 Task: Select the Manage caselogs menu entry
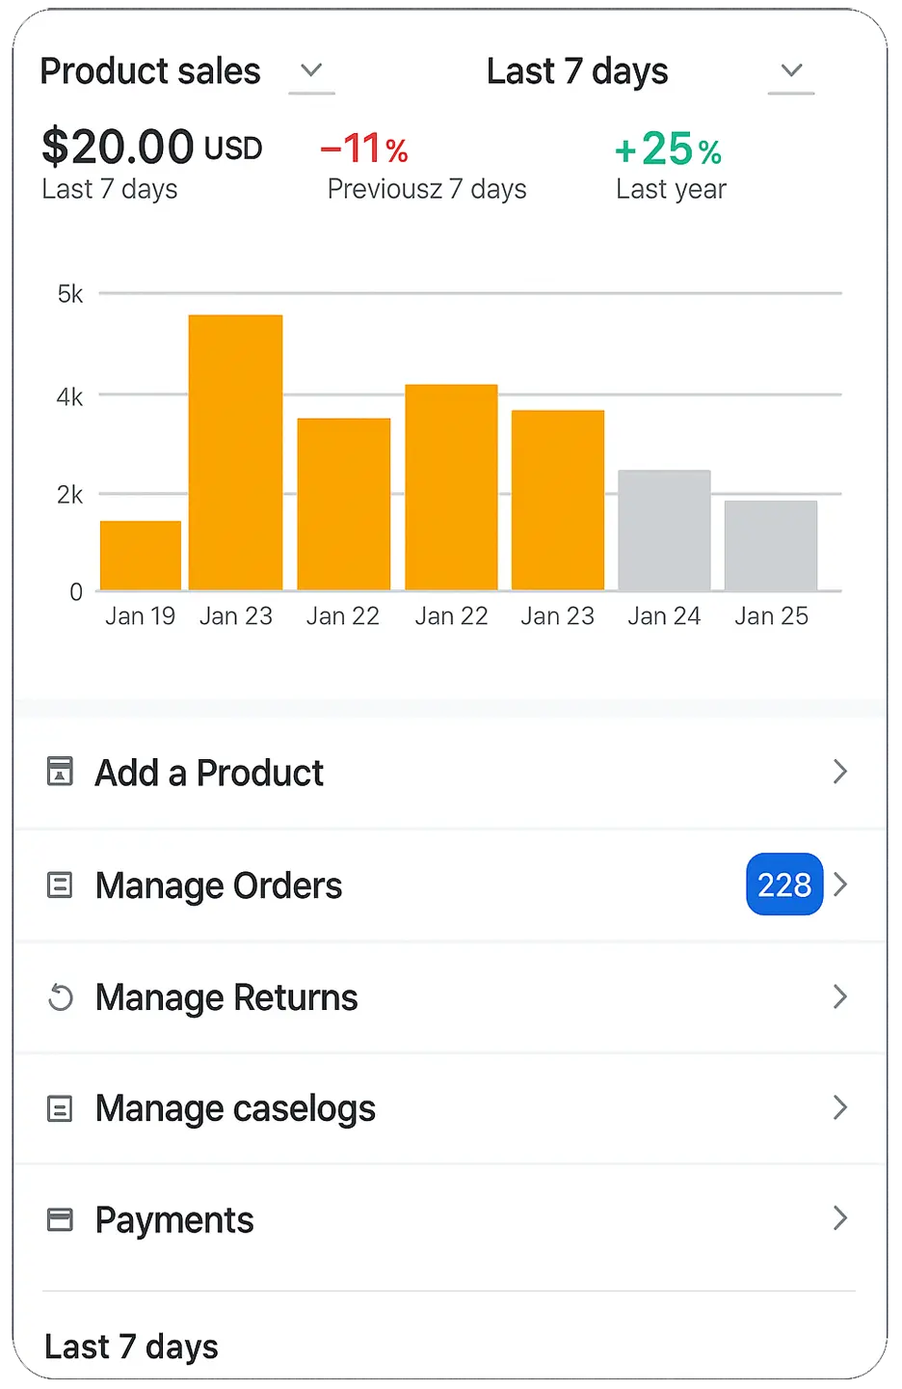tap(235, 1108)
